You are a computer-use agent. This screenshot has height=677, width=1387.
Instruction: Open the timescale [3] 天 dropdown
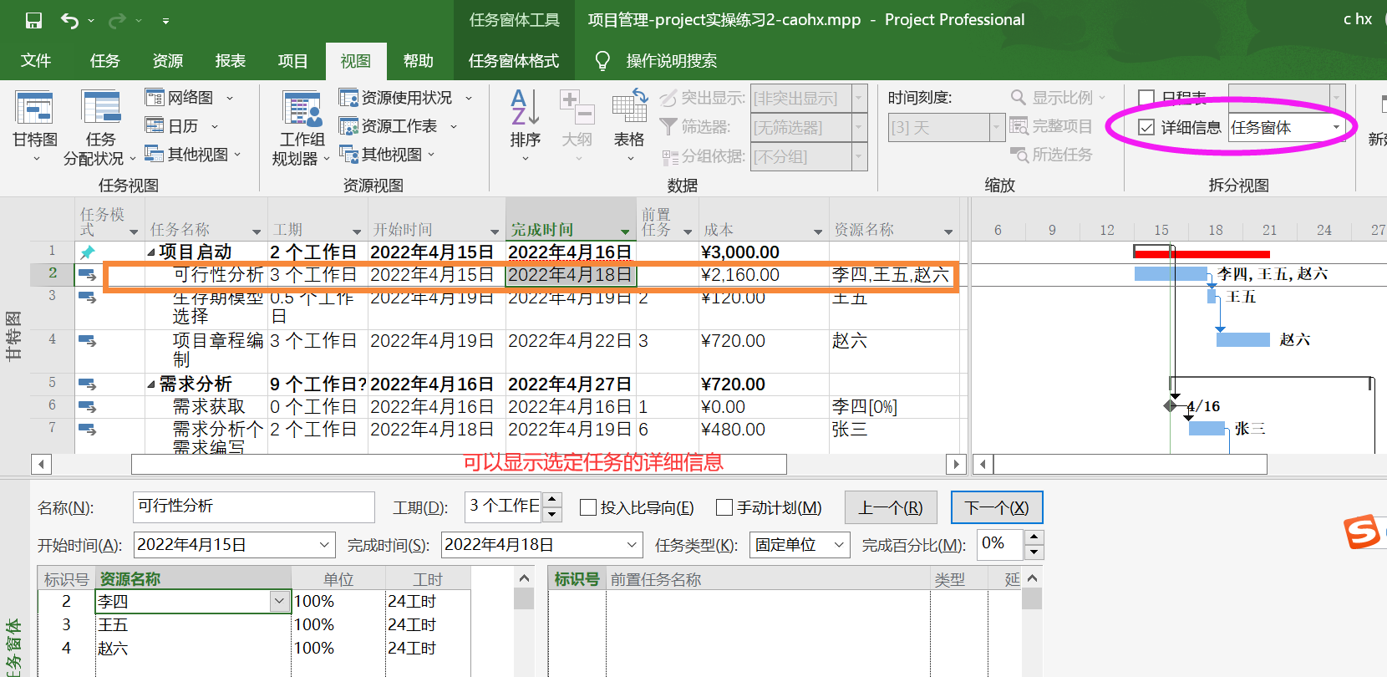996,127
